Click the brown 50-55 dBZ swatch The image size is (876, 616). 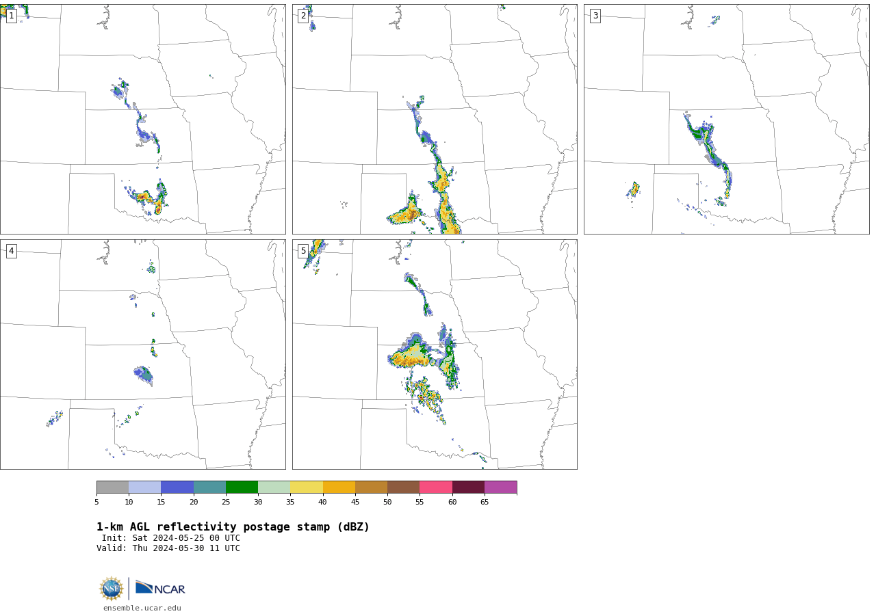click(403, 487)
